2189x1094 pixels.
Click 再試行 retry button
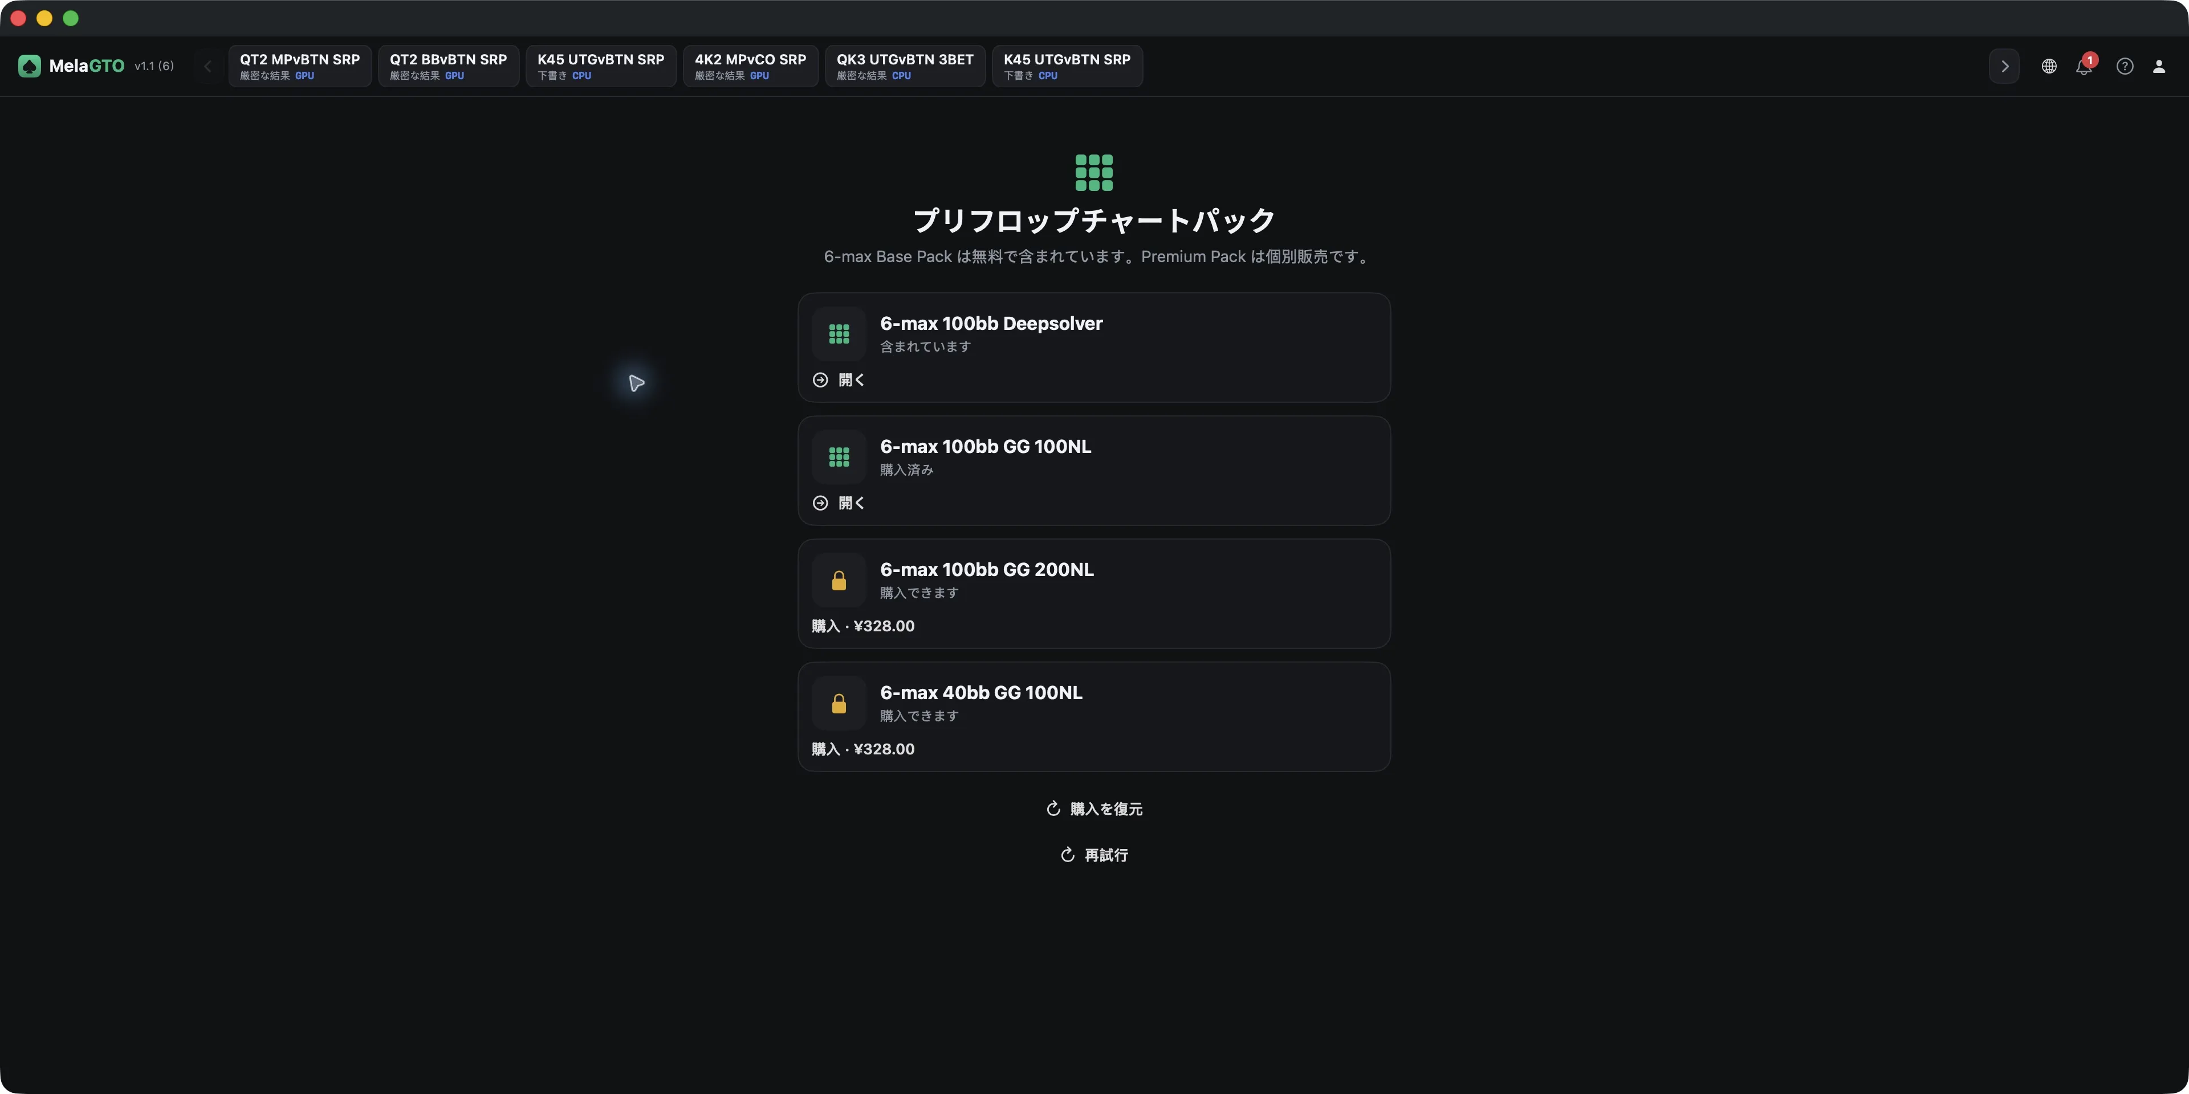[1094, 855]
